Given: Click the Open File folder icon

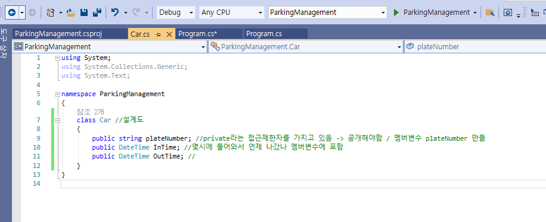Looking at the screenshot, I should tap(71, 13).
